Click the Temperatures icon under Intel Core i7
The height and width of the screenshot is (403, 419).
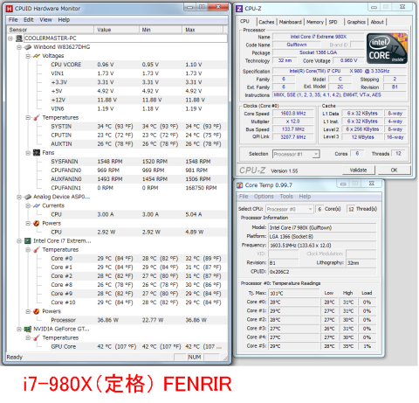click(37, 250)
